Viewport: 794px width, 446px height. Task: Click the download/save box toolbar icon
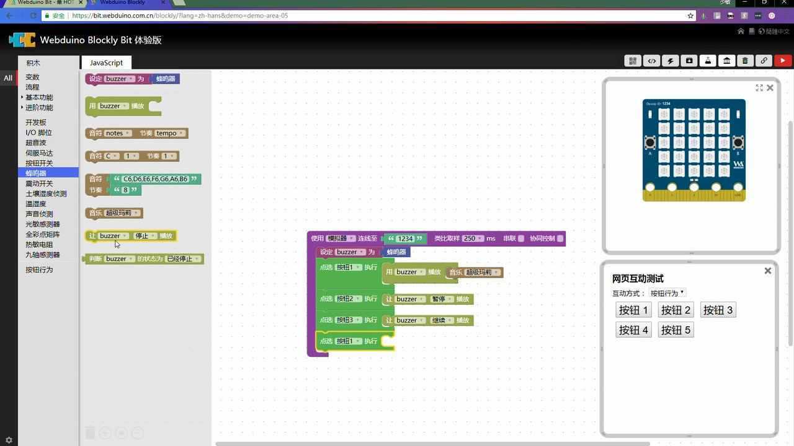(x=689, y=61)
